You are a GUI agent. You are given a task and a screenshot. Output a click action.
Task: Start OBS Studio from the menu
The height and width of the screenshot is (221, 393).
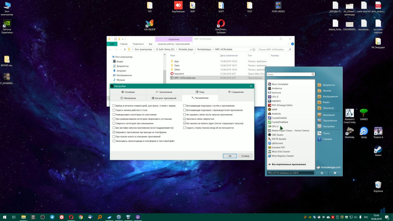pos(275,135)
